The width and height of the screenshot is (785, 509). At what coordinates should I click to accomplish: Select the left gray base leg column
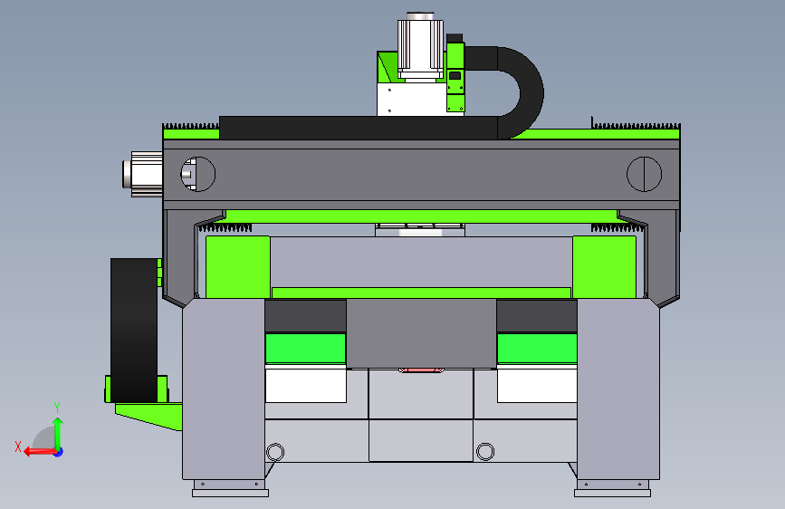pyautogui.click(x=224, y=389)
